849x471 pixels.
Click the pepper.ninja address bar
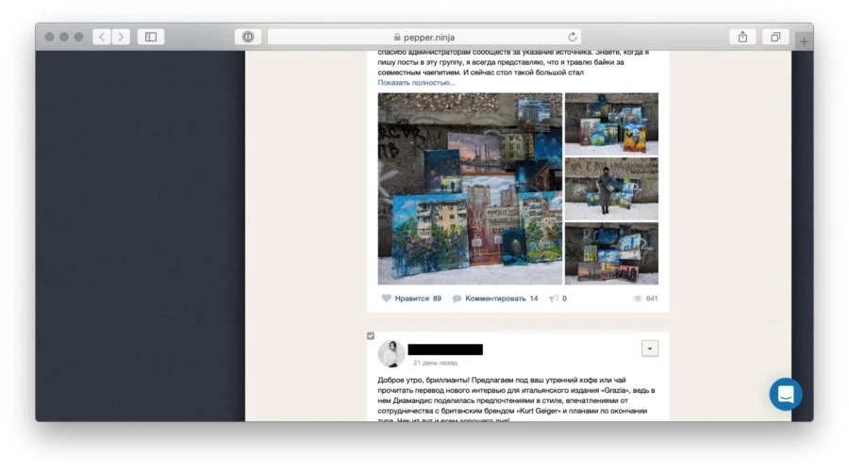coord(424,37)
